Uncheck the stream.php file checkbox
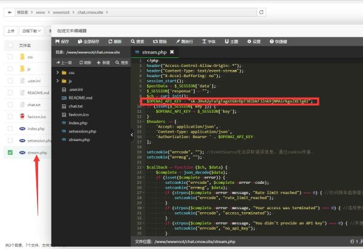Screen dimensions: 363x249 point(10,153)
